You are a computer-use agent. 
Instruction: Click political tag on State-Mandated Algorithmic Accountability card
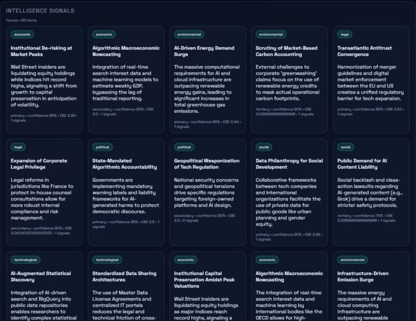103,147
